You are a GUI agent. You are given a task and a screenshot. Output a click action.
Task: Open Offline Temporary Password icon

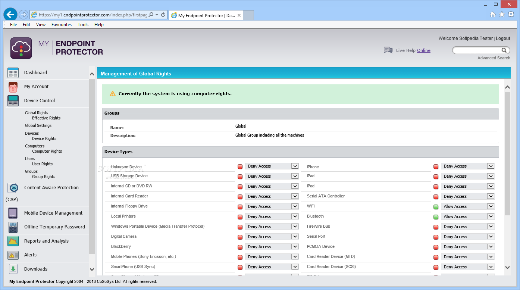(13, 227)
